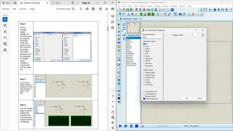Viewport: 233px width, 131px height.
Task: Click the blue Help question mark icon
Action: pos(172,10)
